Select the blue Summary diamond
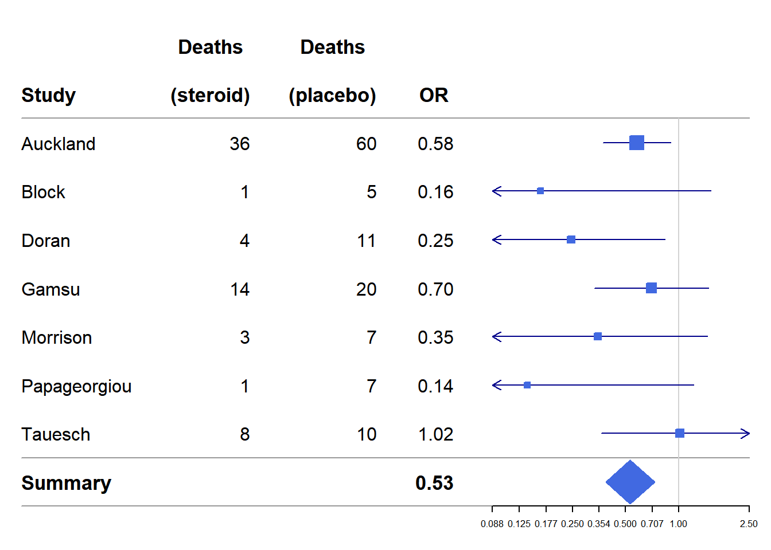 (x=630, y=482)
